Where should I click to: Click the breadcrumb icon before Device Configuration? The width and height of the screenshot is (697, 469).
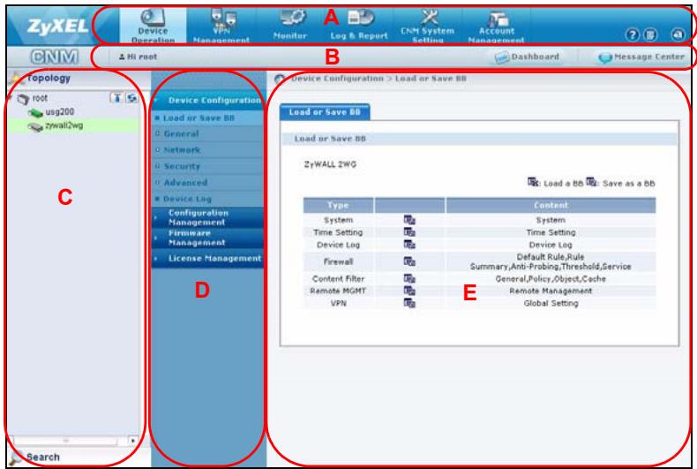pos(280,79)
